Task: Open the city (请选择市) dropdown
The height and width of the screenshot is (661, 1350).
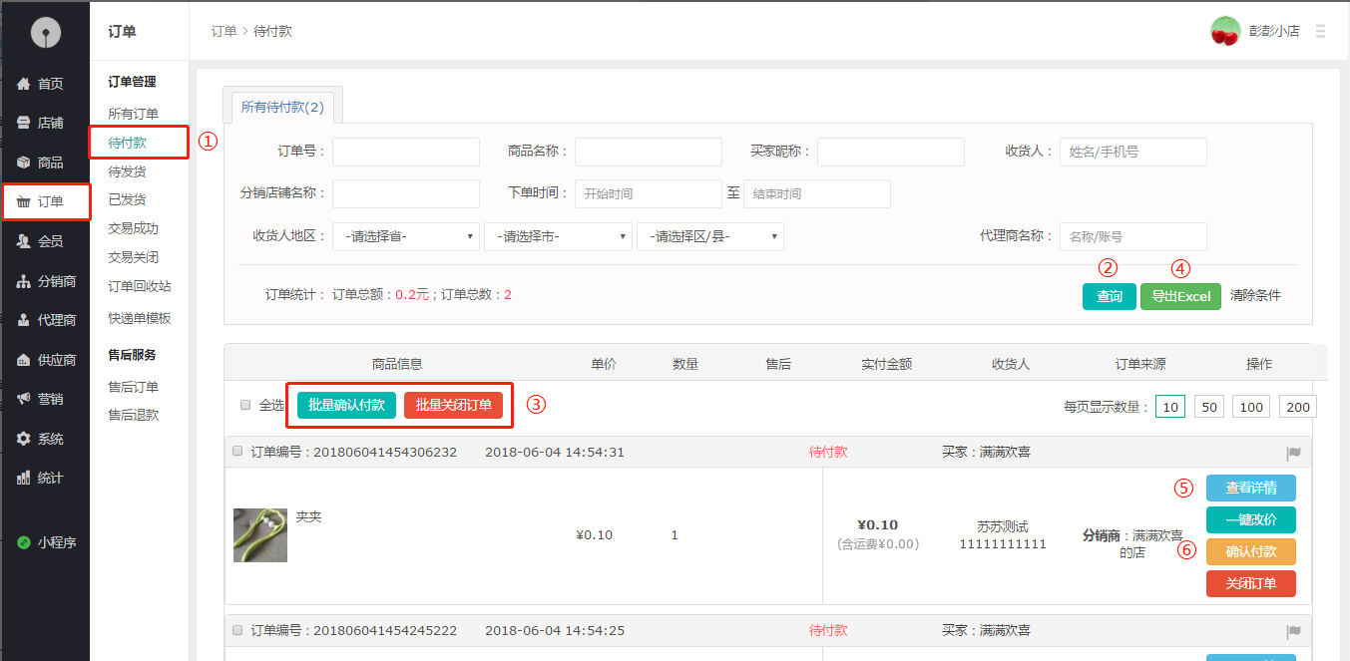Action: click(x=558, y=236)
